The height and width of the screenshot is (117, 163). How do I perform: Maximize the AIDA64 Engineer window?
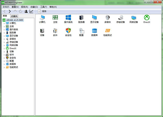(x=151, y=2)
